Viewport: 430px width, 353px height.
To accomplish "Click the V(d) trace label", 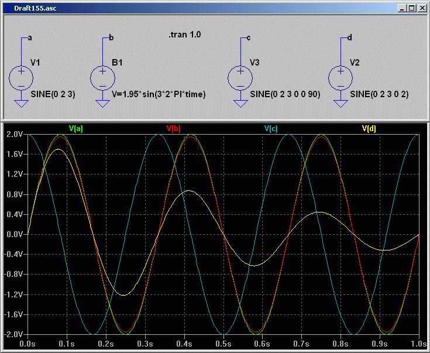I will click(x=369, y=128).
